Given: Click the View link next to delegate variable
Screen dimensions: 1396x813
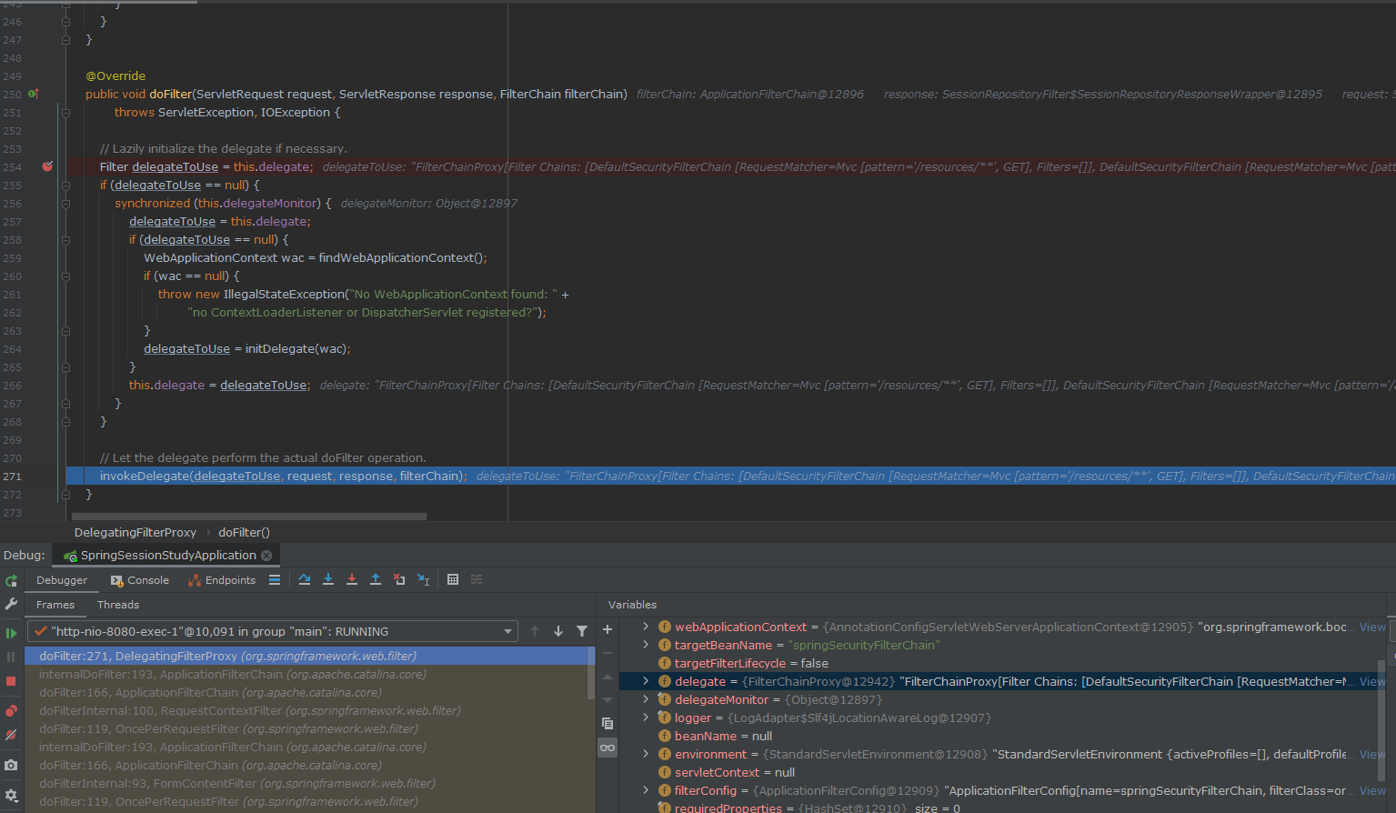Looking at the screenshot, I should click(1371, 681).
